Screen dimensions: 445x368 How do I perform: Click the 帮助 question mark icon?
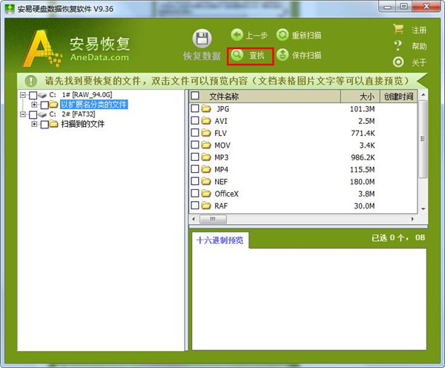click(x=398, y=45)
